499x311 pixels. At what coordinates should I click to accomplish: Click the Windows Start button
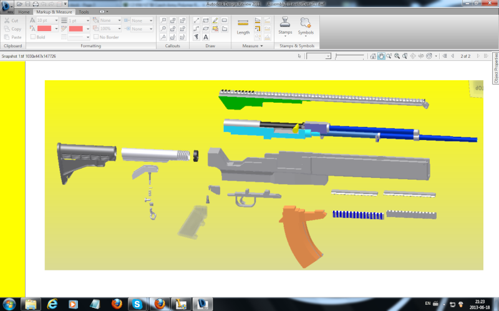pyautogui.click(x=9, y=304)
